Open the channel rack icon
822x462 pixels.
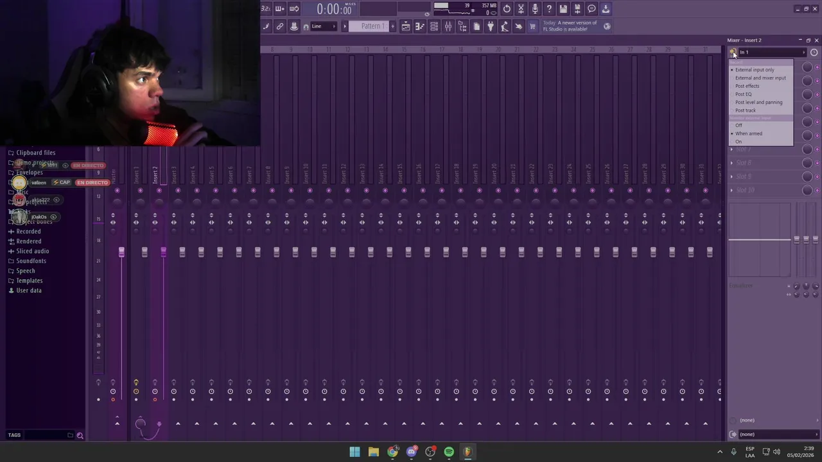tap(434, 26)
